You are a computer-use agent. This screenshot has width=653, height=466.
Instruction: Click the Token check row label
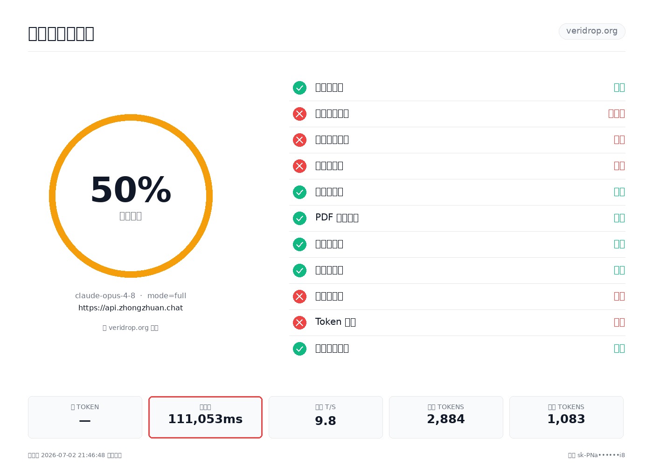click(335, 322)
